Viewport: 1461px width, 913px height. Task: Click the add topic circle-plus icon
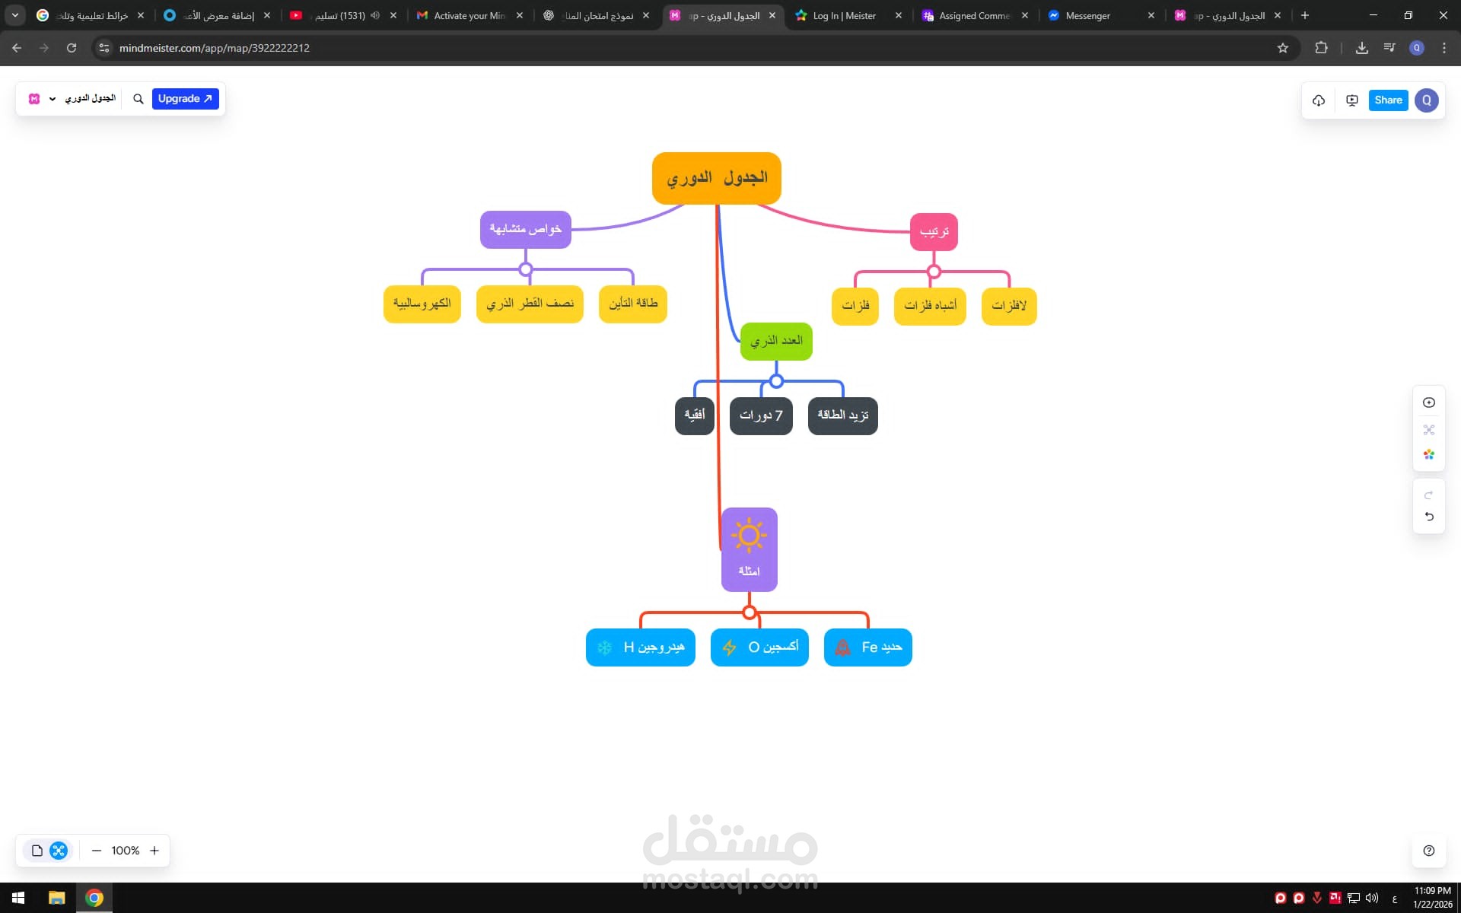pyautogui.click(x=1428, y=402)
